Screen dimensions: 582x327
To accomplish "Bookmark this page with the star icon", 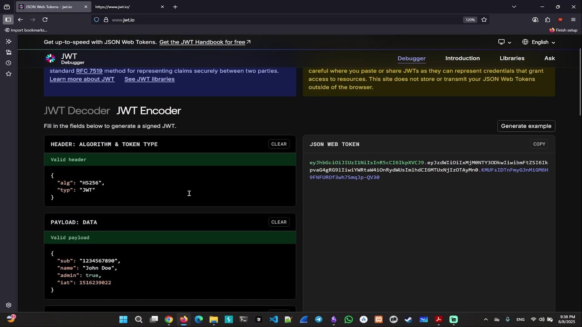I will click(484, 20).
